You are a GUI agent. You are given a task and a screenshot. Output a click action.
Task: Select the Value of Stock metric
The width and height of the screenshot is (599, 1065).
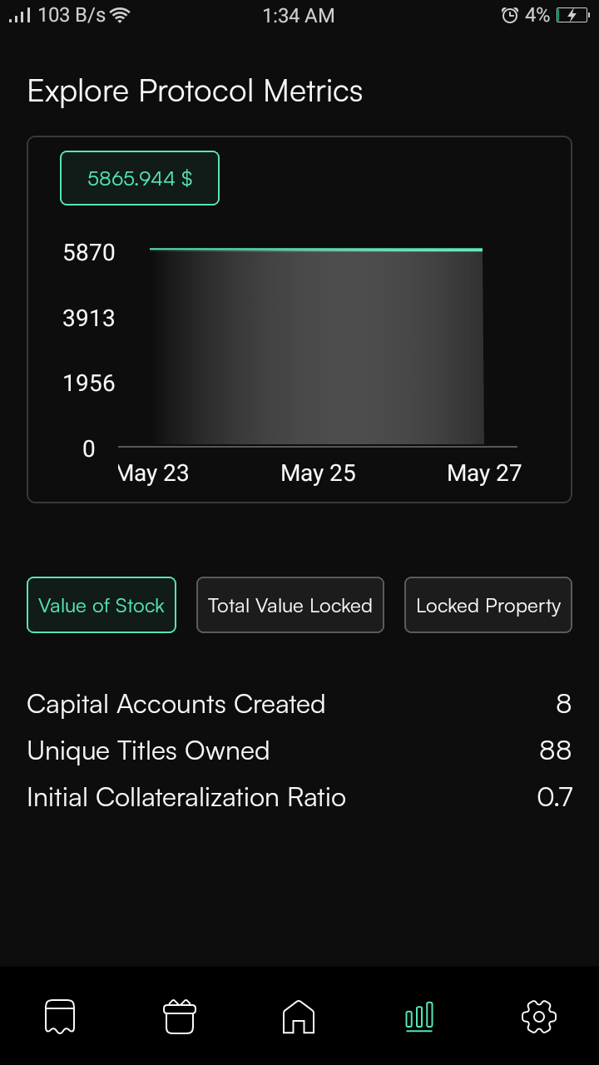coord(101,605)
